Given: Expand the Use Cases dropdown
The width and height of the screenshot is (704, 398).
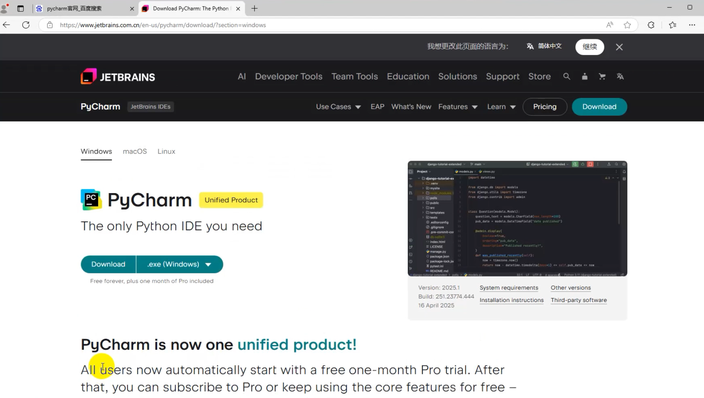Looking at the screenshot, I should 338,107.
